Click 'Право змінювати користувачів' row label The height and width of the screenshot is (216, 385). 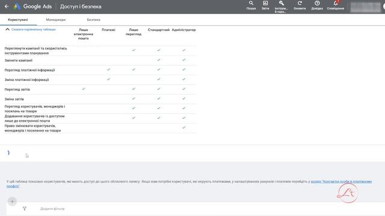click(x=32, y=128)
